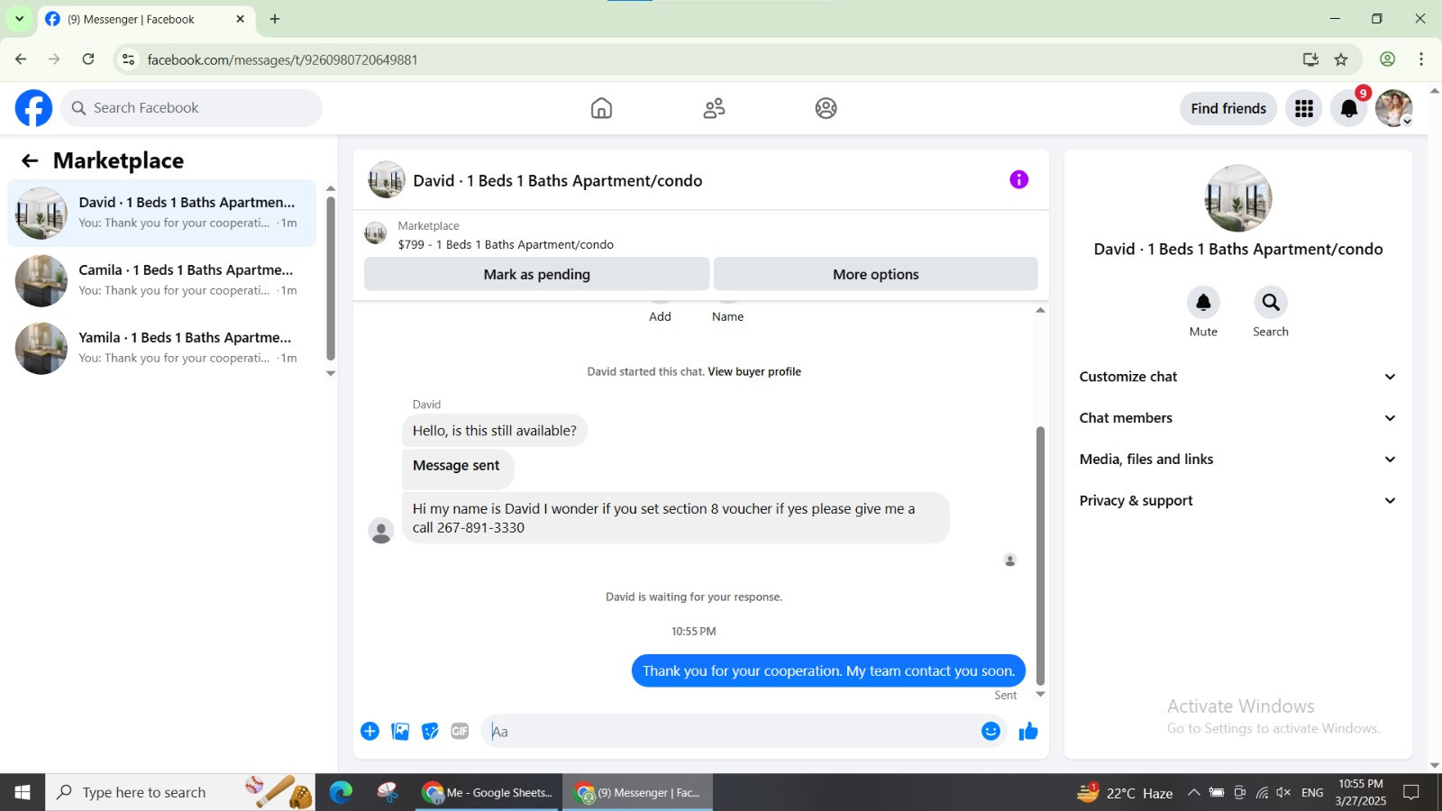Click the conversation list scrollbar
The height and width of the screenshot is (811, 1442).
tap(331, 278)
